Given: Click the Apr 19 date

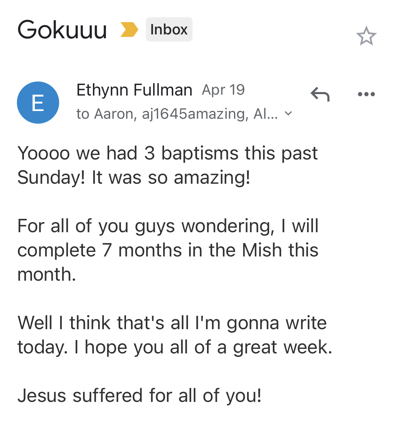Looking at the screenshot, I should point(223,90).
